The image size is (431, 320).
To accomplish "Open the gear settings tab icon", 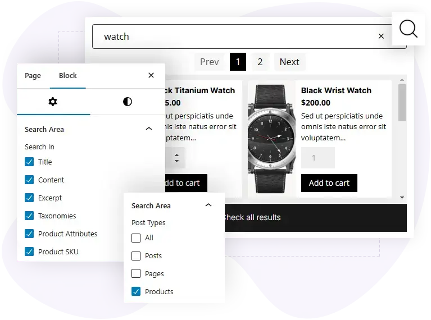I will (52, 102).
